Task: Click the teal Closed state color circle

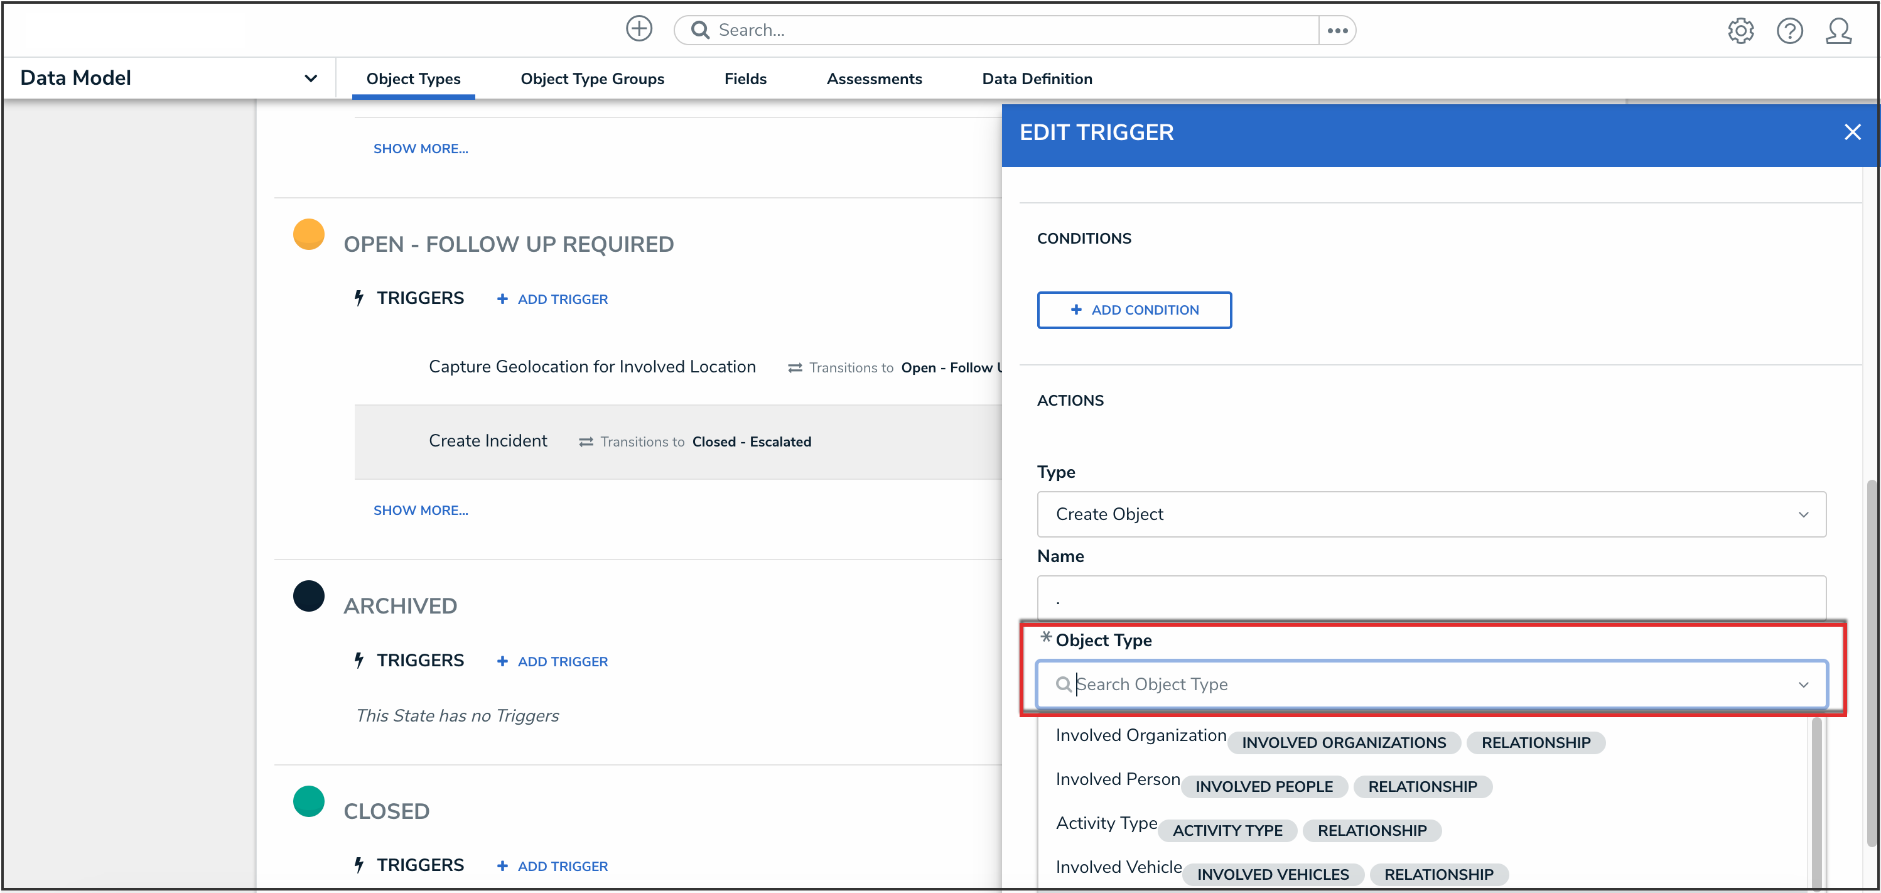Action: pos(308,801)
